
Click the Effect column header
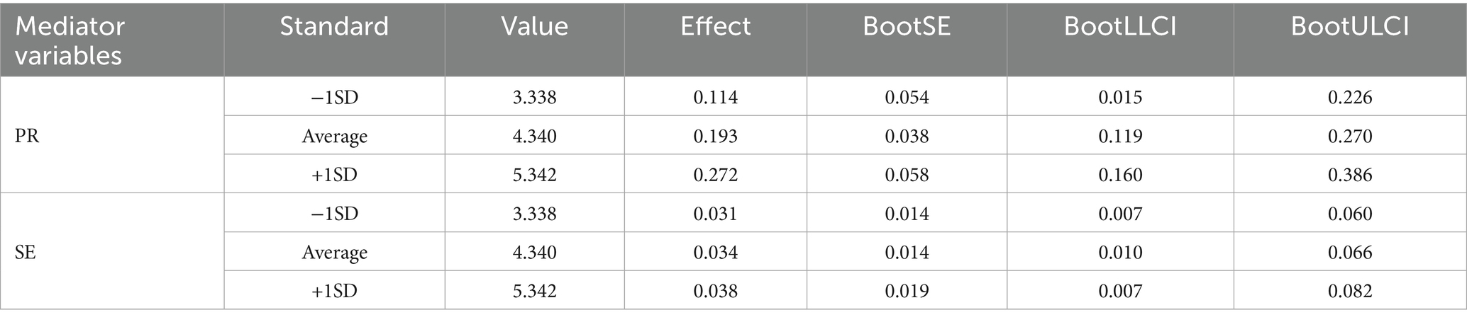[x=715, y=27]
